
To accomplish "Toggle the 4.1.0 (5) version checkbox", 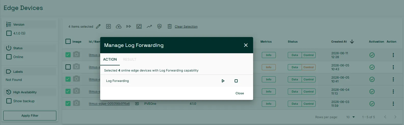I will 9,33.
